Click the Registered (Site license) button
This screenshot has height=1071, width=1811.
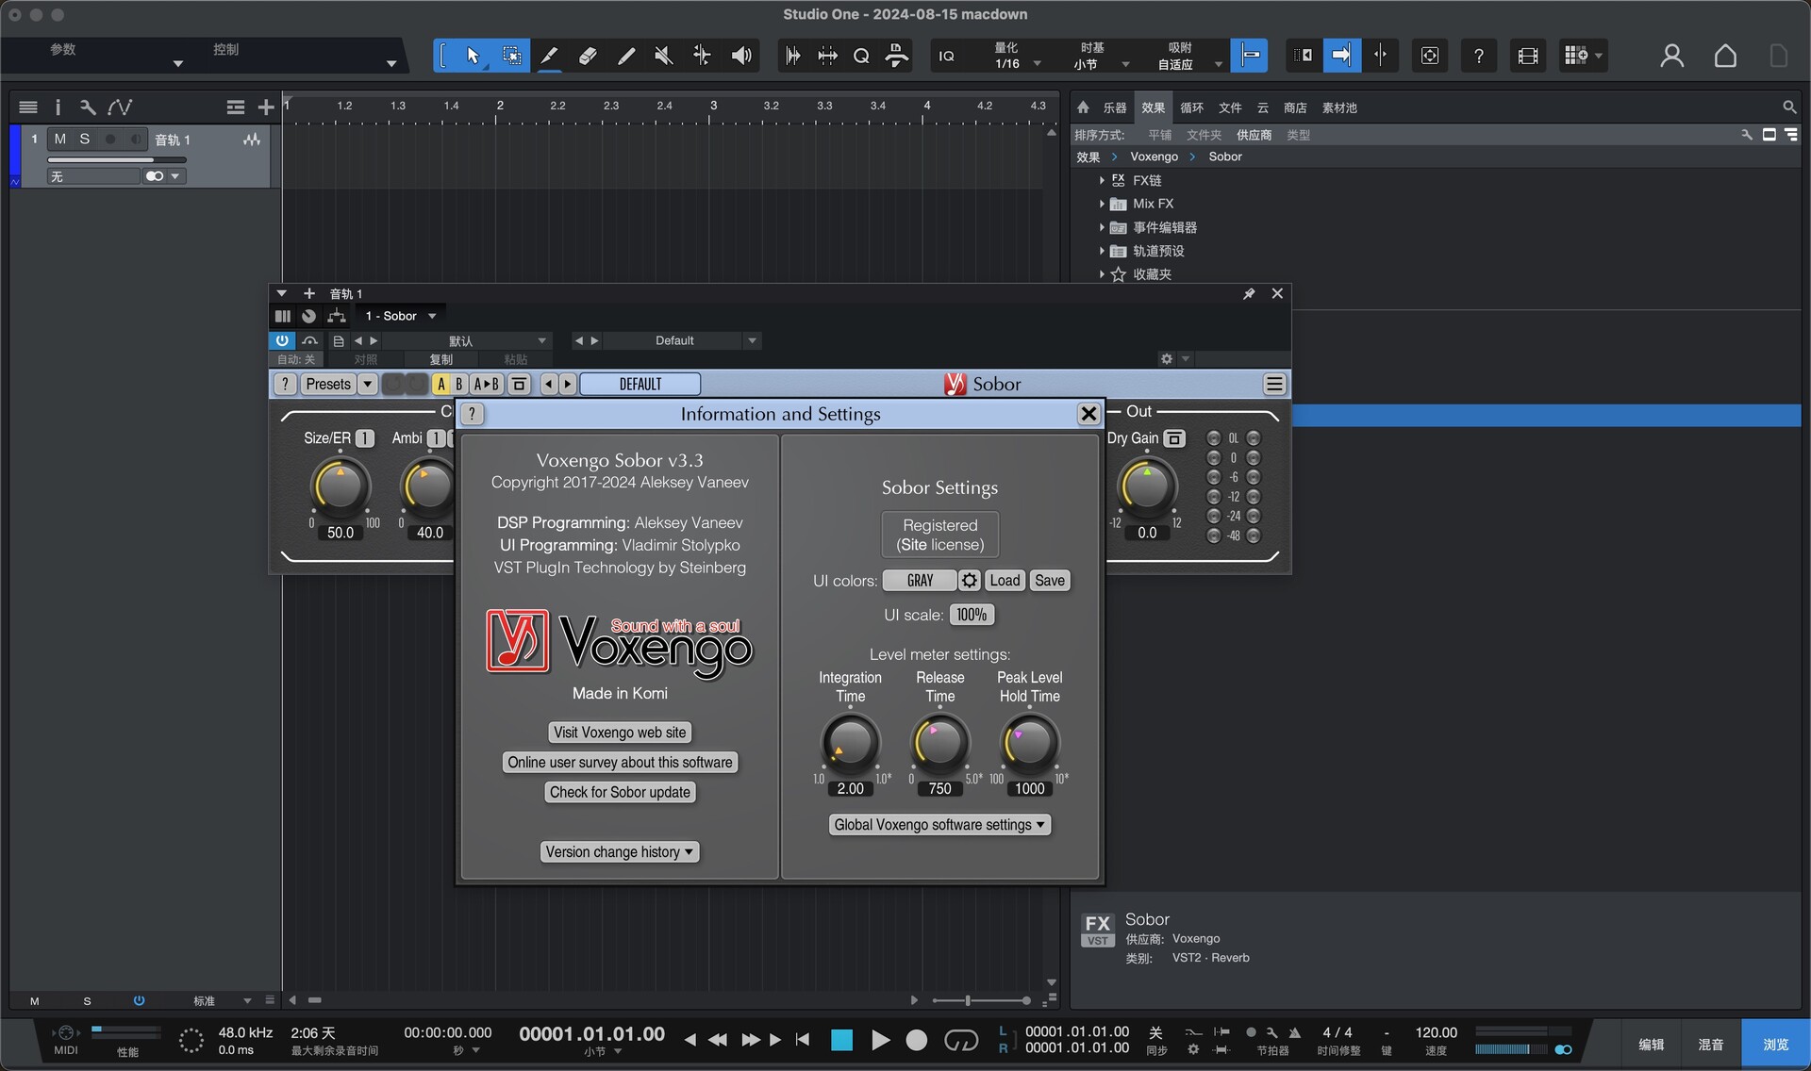[939, 535]
